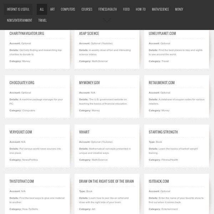Filter by the Travel category
This screenshot has height=214, width=214.
[42, 20]
